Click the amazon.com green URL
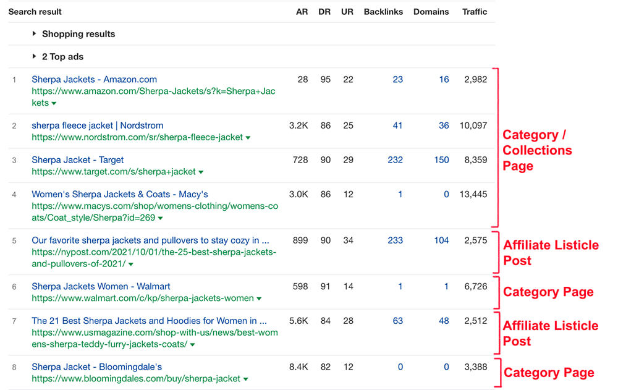 coord(153,97)
